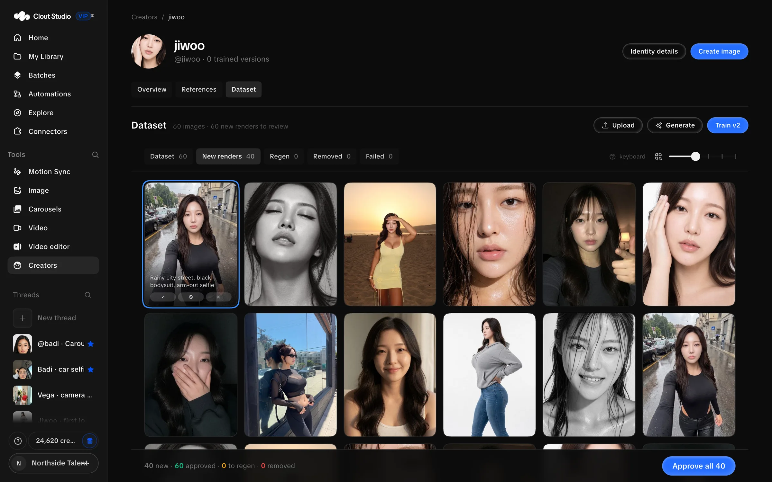Adjust the thumbnail size slider handle

point(695,156)
